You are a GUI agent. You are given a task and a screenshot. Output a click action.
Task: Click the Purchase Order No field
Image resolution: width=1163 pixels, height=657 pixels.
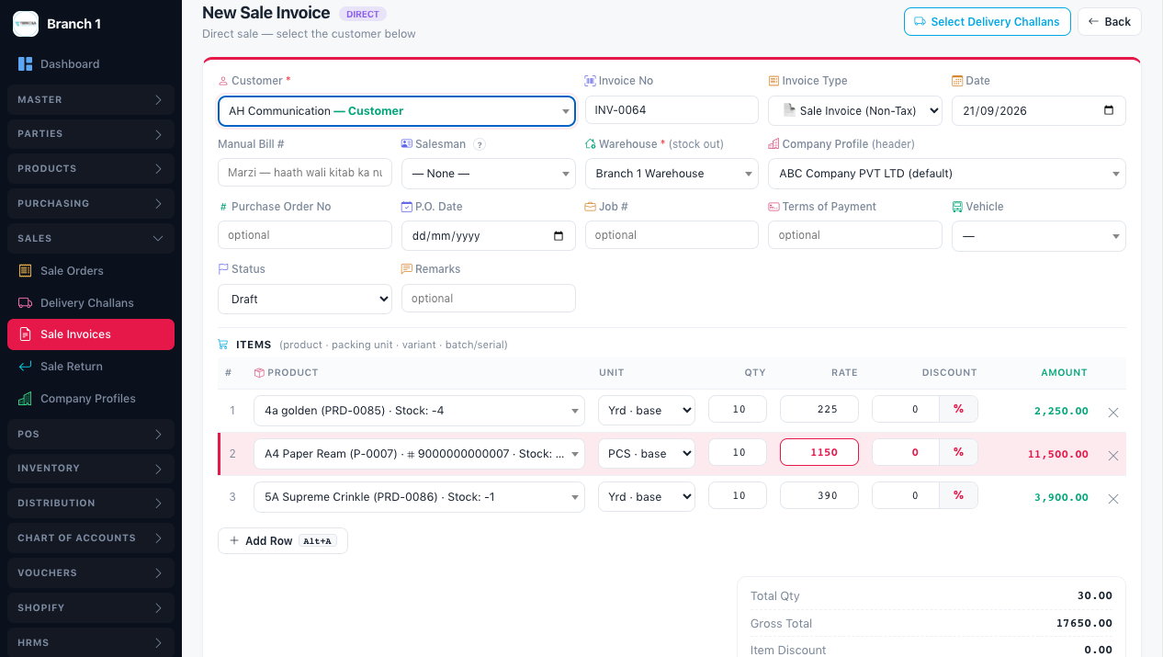[x=305, y=235]
